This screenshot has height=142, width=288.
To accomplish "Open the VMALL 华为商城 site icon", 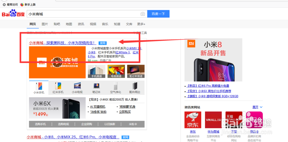I will [213, 120].
